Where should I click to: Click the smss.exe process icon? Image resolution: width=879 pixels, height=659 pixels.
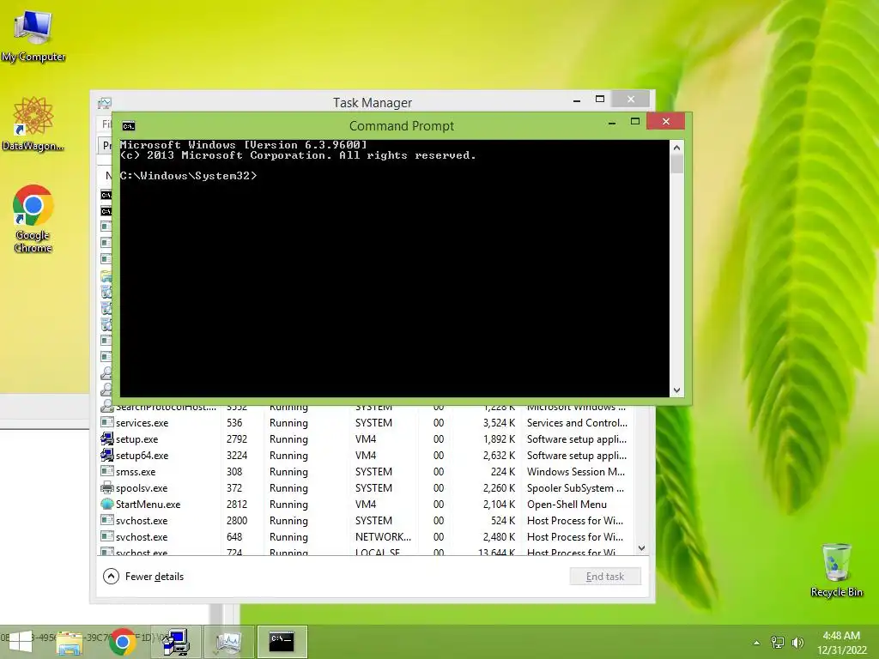pos(106,471)
